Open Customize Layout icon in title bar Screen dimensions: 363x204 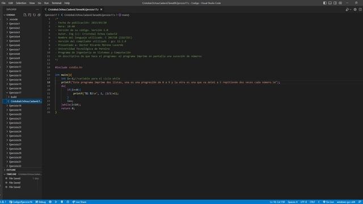[340, 3]
